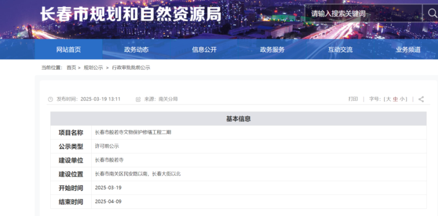438x216 pixels.
Task: Click the 打印 print link
Action: (353, 99)
